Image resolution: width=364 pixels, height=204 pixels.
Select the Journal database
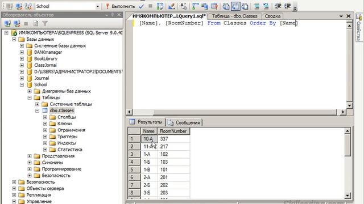pos(42,78)
